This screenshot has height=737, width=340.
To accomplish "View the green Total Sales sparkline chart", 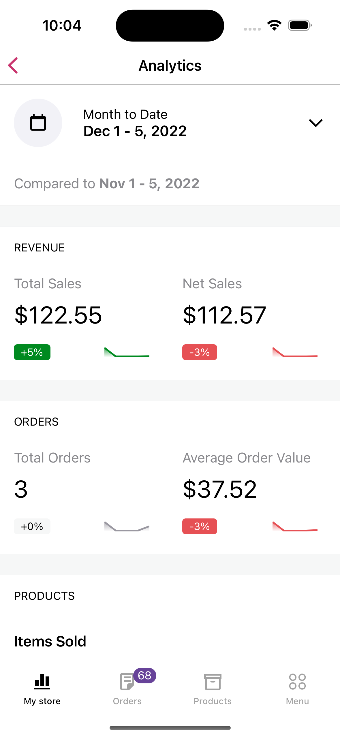I will tap(127, 352).
